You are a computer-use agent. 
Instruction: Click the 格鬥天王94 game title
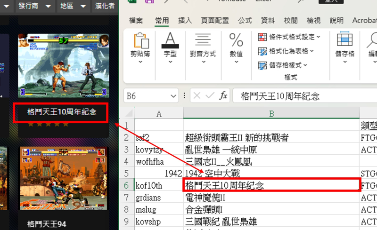point(46,224)
